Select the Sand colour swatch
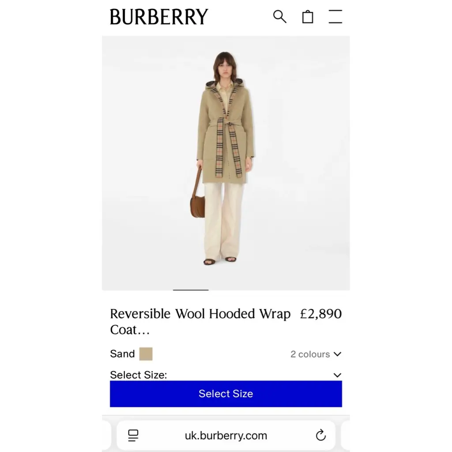This screenshot has height=452, width=452. point(146,354)
